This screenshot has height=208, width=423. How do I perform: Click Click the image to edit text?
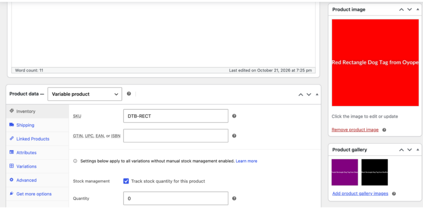click(x=365, y=116)
